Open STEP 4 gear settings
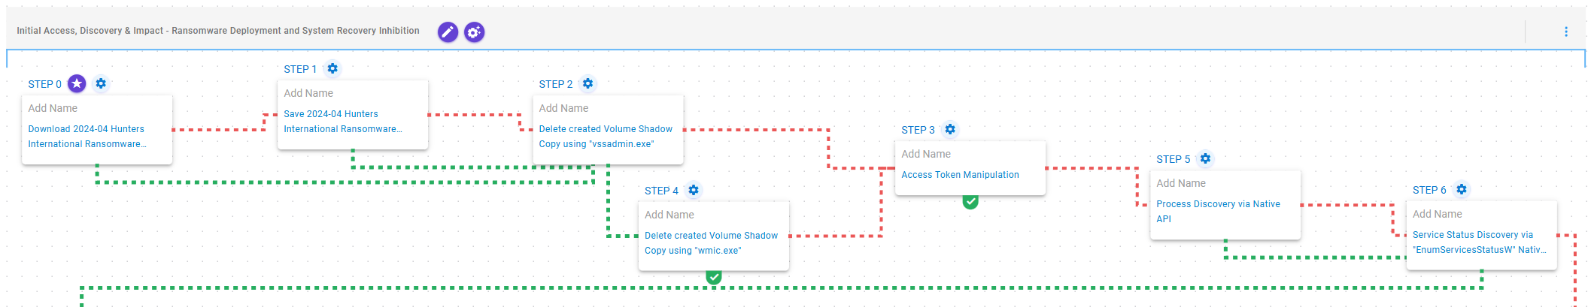This screenshot has height=307, width=1594. [694, 190]
